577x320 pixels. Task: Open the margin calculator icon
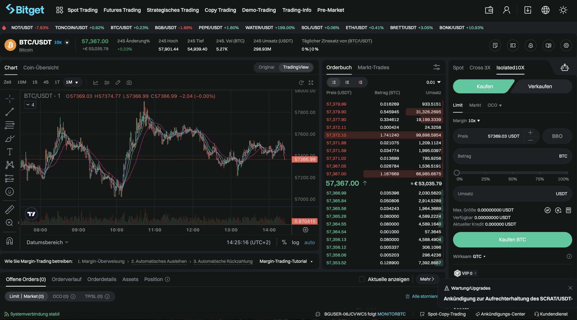click(568, 210)
